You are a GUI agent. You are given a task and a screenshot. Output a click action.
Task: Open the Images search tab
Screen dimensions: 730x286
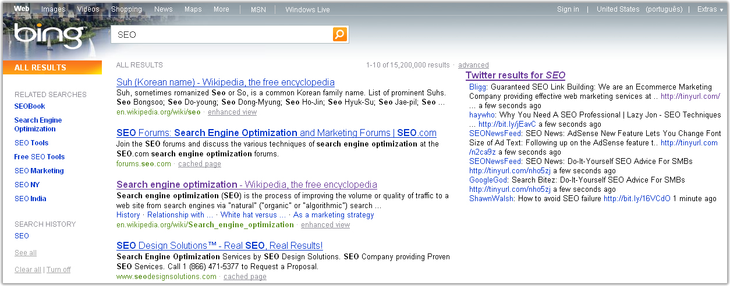(54, 9)
